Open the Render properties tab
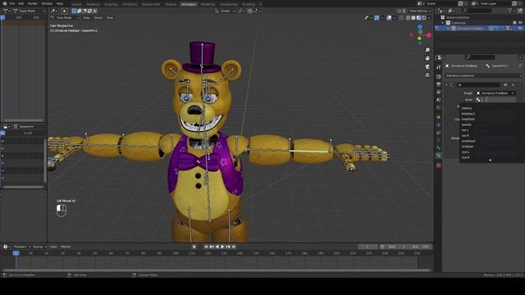 coord(439,76)
